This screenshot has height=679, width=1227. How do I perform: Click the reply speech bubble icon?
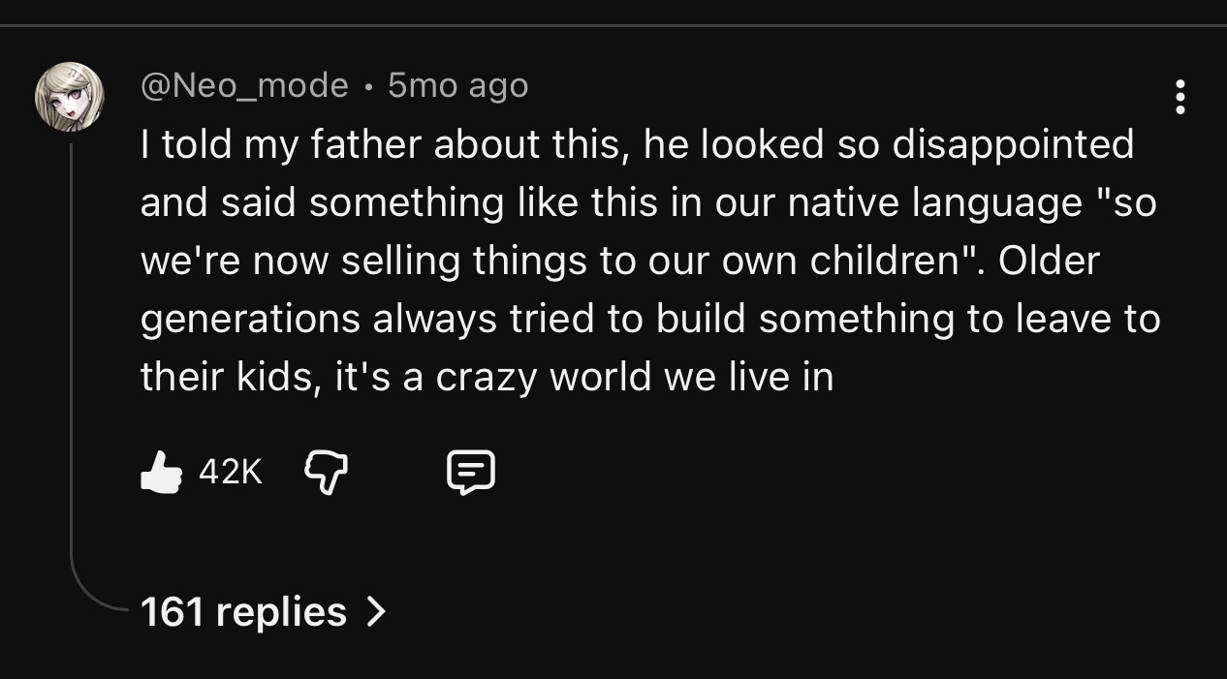471,473
